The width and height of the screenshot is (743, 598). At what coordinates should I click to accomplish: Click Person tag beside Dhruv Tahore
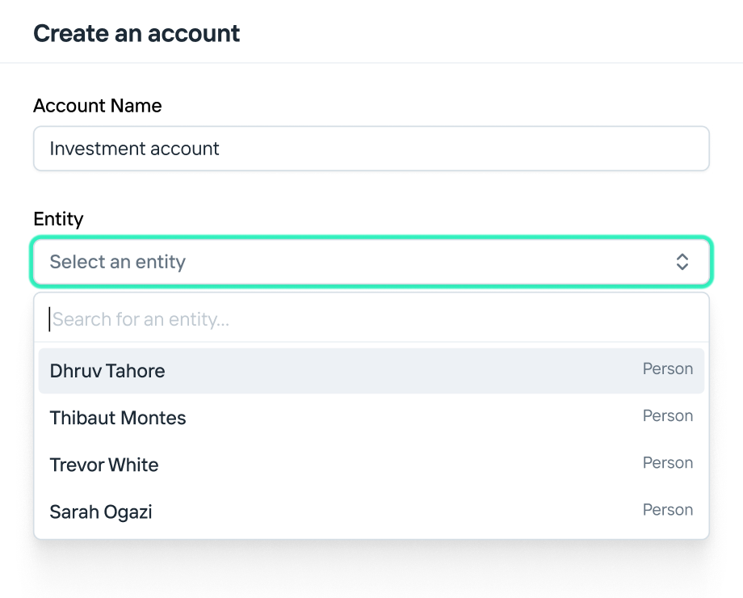(x=668, y=369)
